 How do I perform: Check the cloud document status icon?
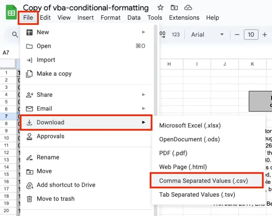click(188, 7)
